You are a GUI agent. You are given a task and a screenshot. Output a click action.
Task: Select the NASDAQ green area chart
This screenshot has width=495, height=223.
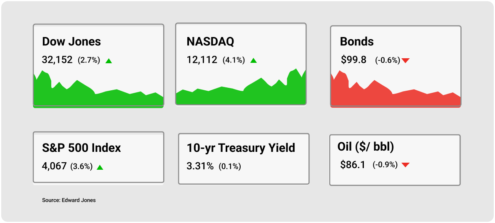point(241,87)
